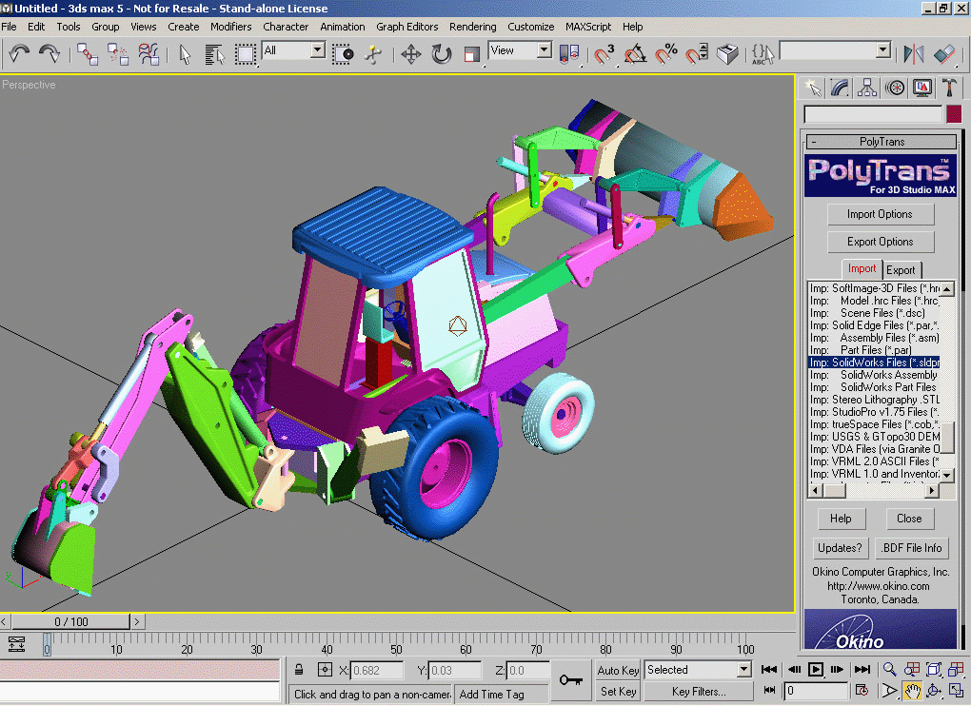Screen dimensions: 971x706
Task: Choose the Bind to Space Warp tool
Action: (149, 54)
